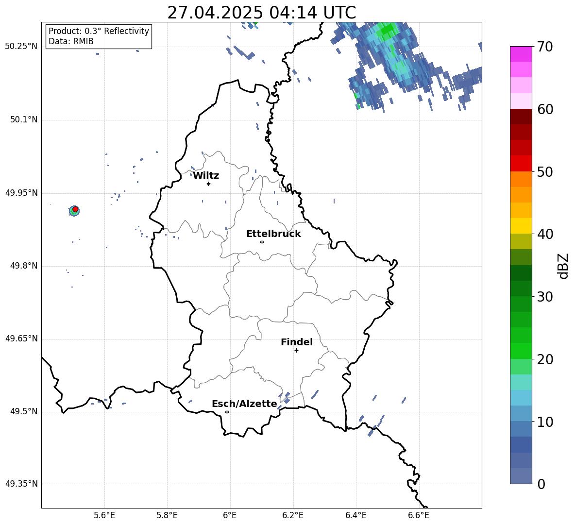Image resolution: width=575 pixels, height=525 pixels.
Task: Click the Findel location cross marker
Action: (x=296, y=351)
